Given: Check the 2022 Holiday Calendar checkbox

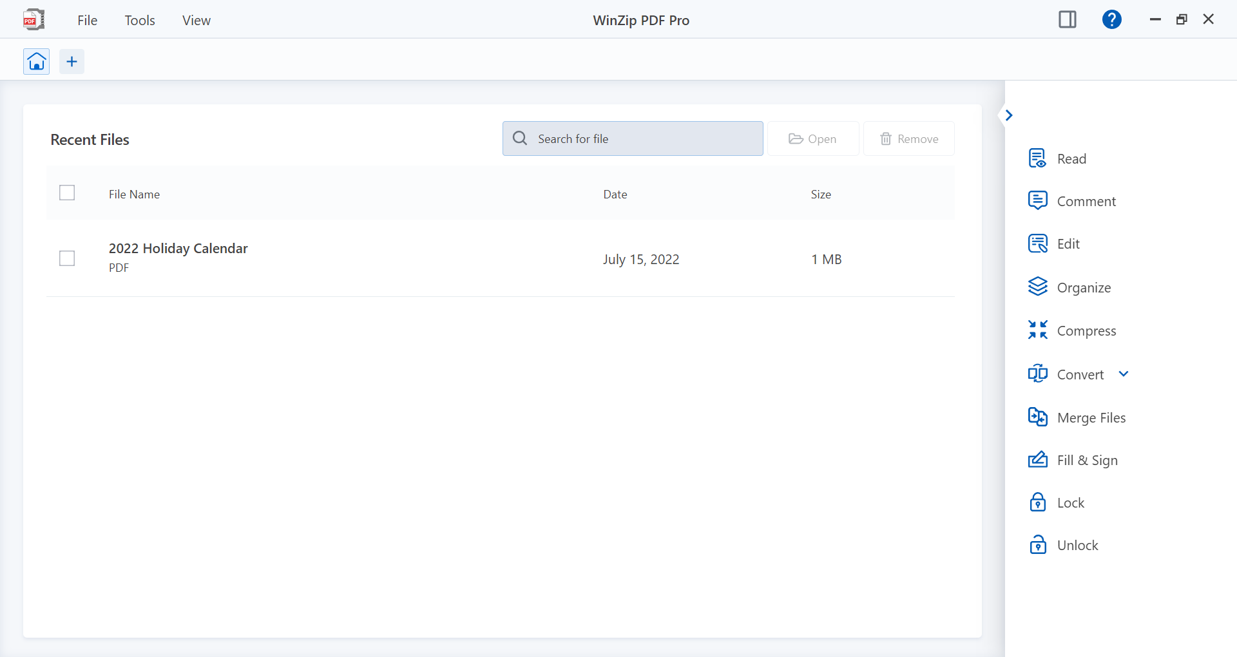Looking at the screenshot, I should [67, 258].
